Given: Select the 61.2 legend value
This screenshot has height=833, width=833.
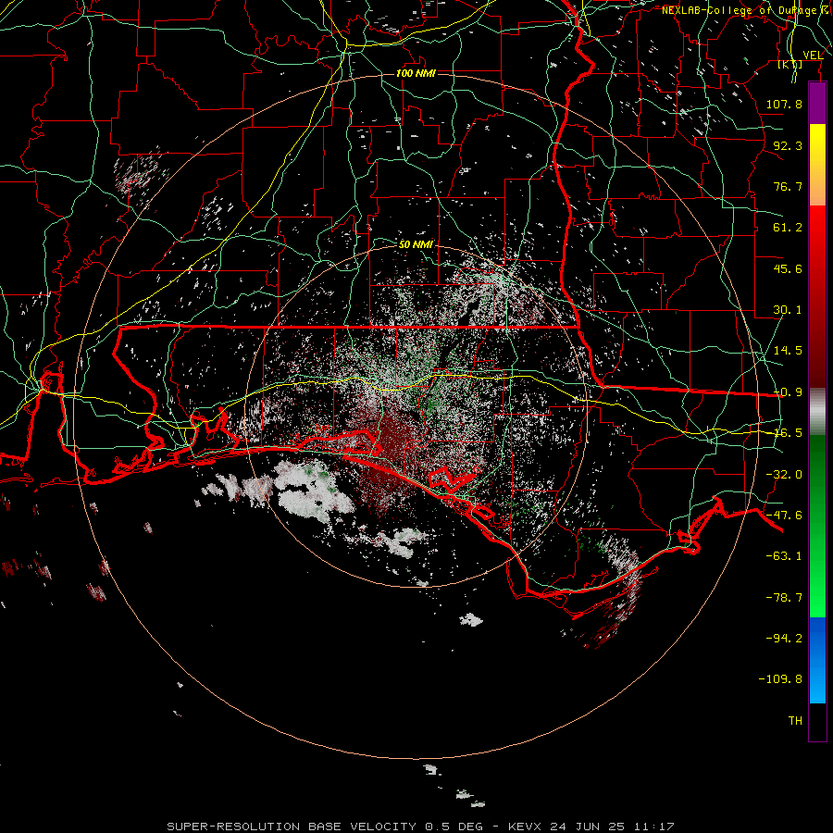Looking at the screenshot, I should [x=788, y=228].
